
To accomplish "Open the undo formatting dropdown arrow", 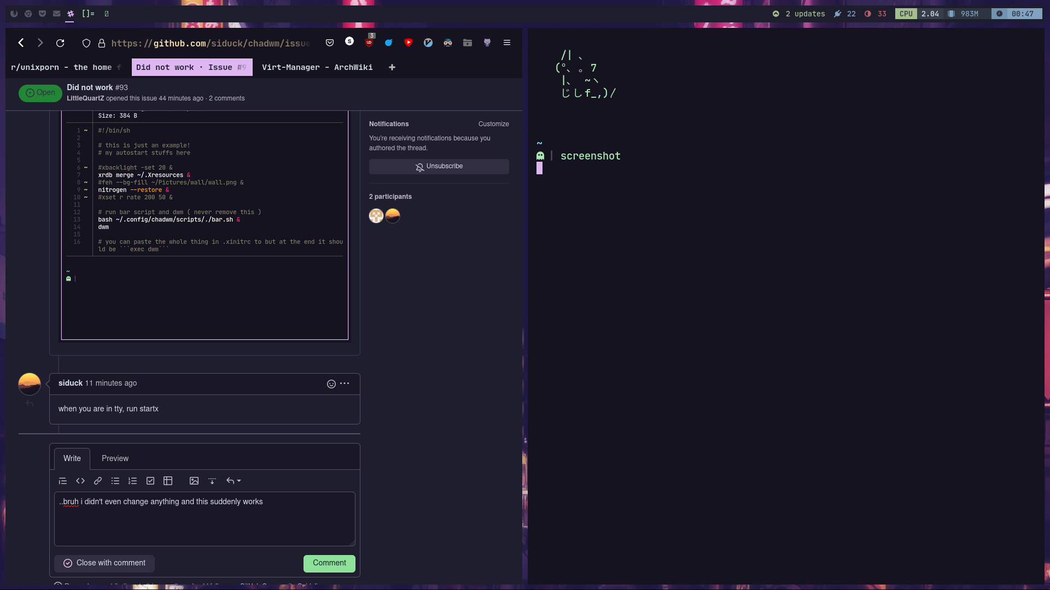I will (x=239, y=481).
